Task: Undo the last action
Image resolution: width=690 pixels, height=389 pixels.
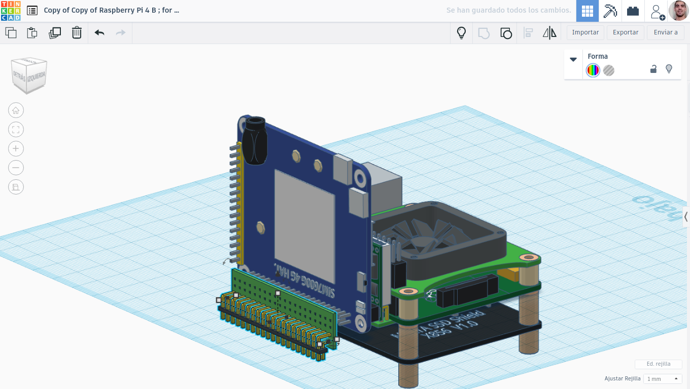Action: [x=99, y=33]
